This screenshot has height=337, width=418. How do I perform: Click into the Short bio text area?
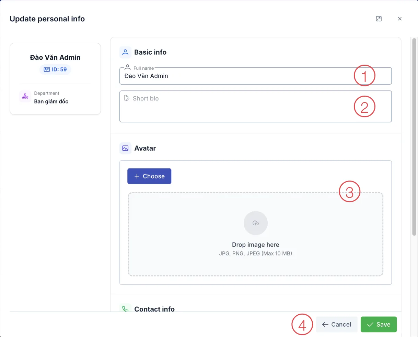coord(255,106)
